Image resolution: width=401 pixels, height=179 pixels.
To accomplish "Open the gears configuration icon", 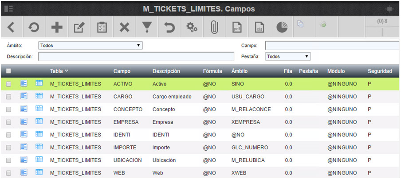I will coord(192,27).
